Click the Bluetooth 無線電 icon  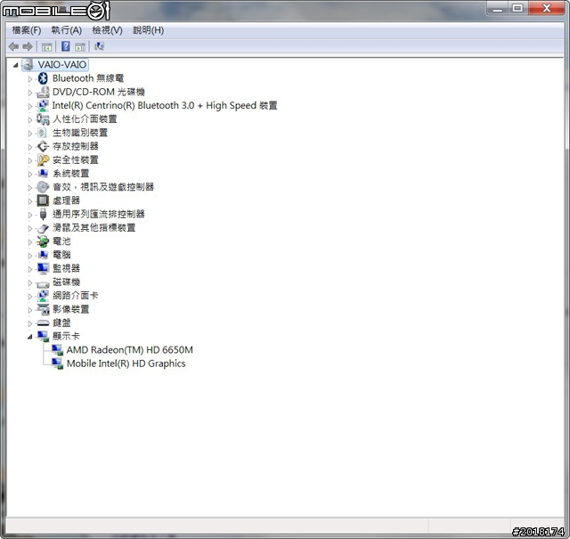coord(43,78)
